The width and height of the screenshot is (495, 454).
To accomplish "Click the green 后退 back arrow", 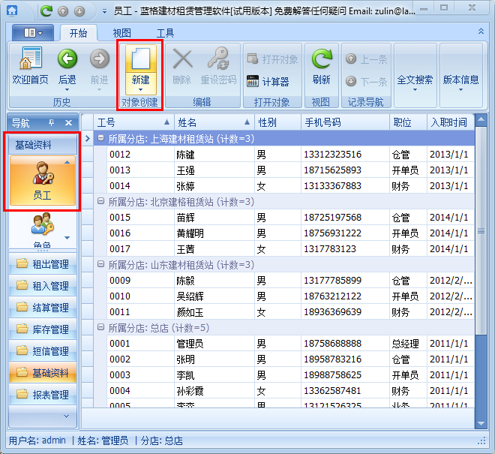I will pos(67,62).
